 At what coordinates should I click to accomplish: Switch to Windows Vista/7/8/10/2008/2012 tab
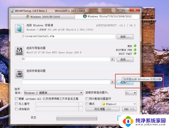point(107,16)
